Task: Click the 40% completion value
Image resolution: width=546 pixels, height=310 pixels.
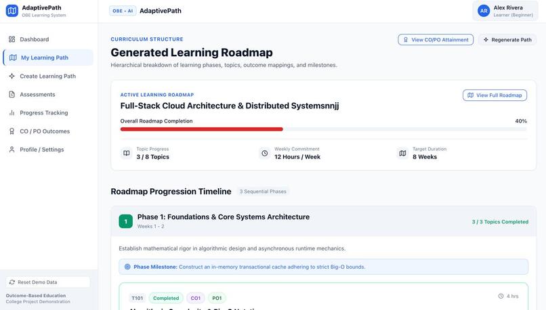Action: 521,121
